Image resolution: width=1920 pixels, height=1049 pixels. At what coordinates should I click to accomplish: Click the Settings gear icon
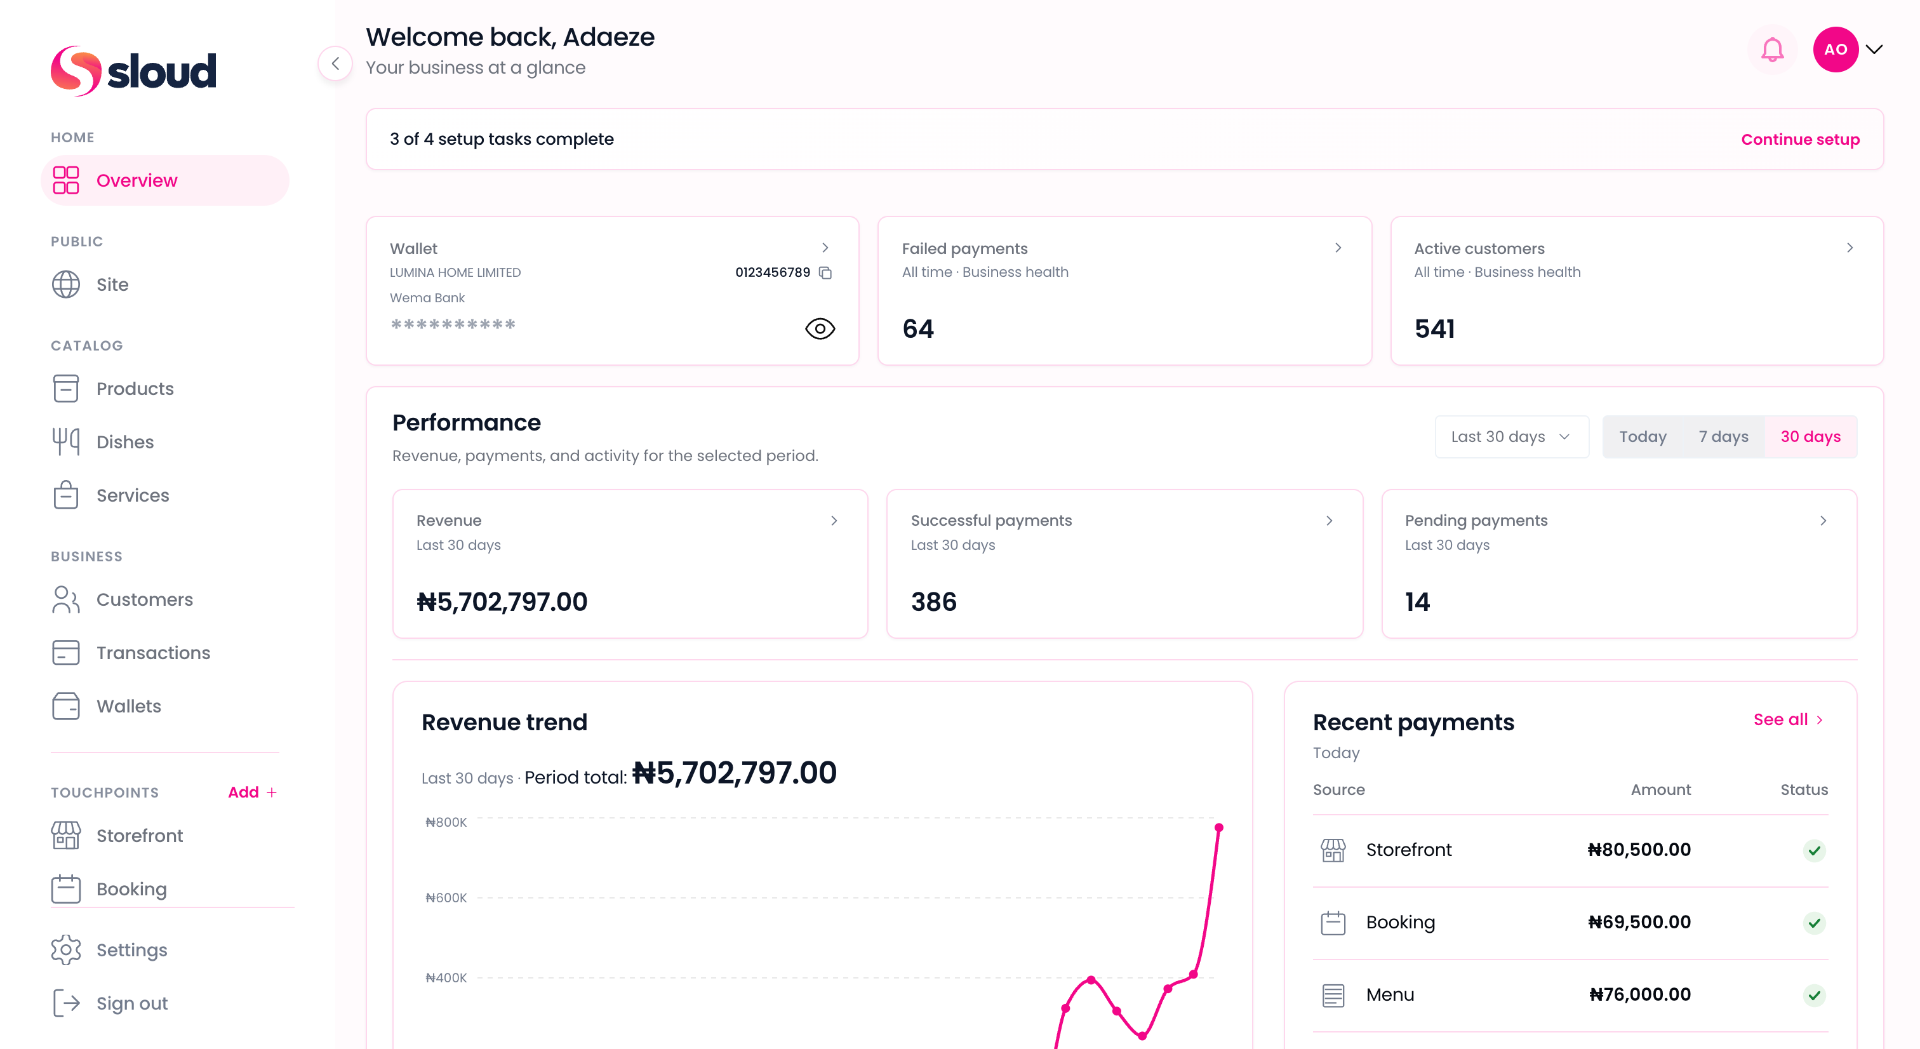[x=65, y=950]
